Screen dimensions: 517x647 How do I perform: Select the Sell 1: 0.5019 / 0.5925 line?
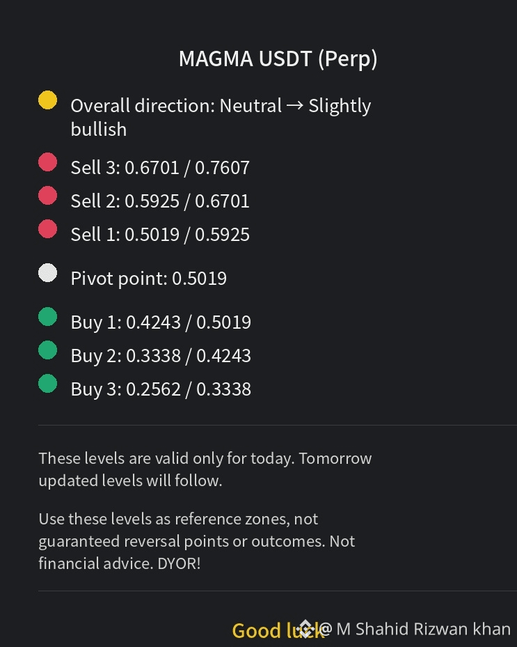click(160, 235)
